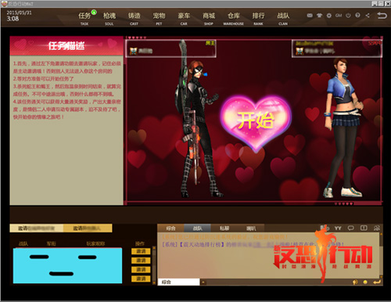This screenshot has width=391, height=302.
Task: Click the second 邀请 button in list
Action: pos(141,261)
